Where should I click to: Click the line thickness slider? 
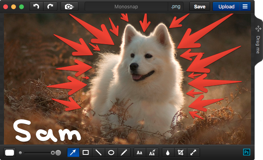[39, 152]
